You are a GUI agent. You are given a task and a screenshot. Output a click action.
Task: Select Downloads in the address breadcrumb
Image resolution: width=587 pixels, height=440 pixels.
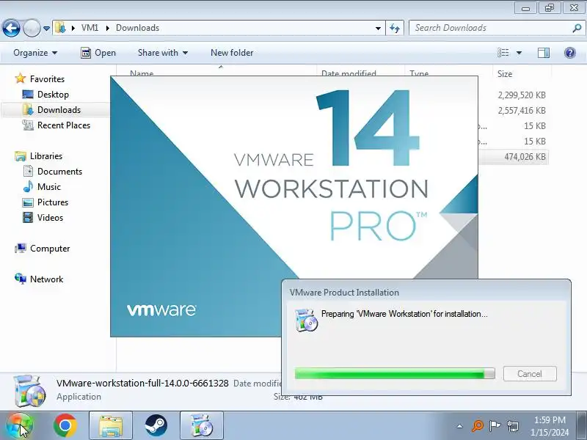137,28
